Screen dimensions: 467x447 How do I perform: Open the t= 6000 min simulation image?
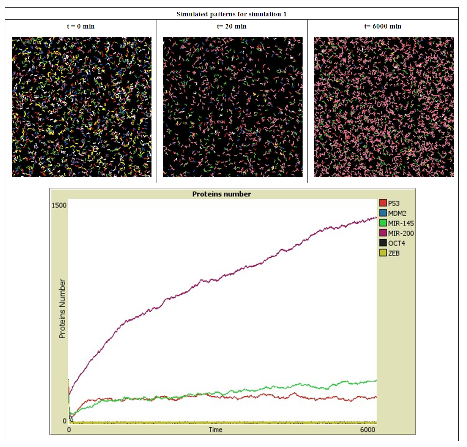click(x=383, y=107)
